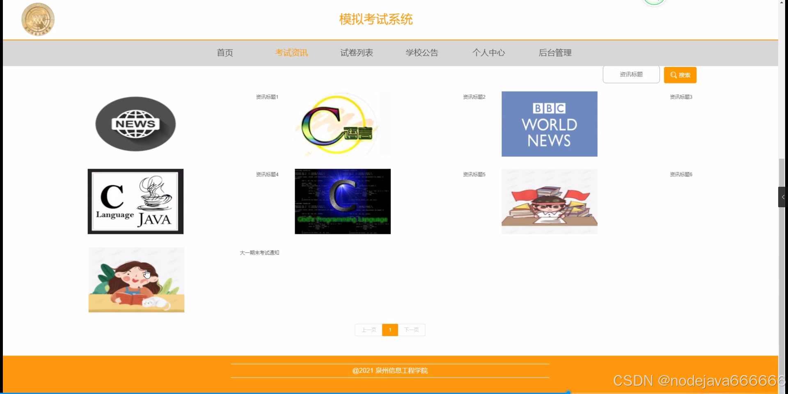
Task: Click the 资讯标题6 title
Action: pyautogui.click(x=681, y=175)
